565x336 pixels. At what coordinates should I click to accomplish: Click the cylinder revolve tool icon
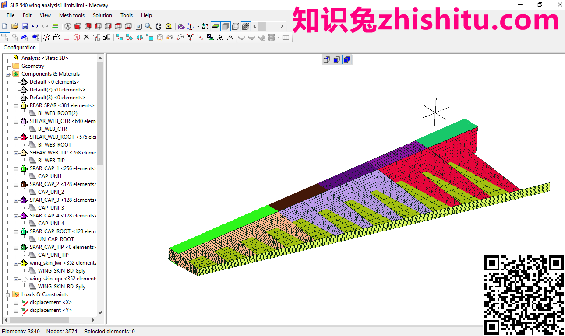tap(160, 37)
